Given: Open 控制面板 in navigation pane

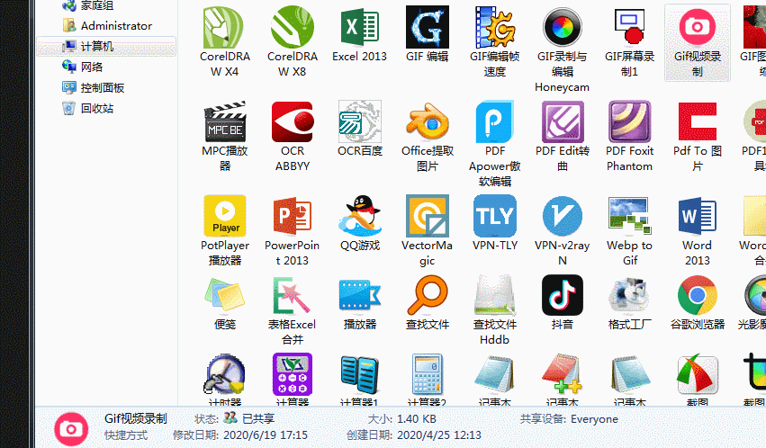Looking at the screenshot, I should click(x=93, y=88).
